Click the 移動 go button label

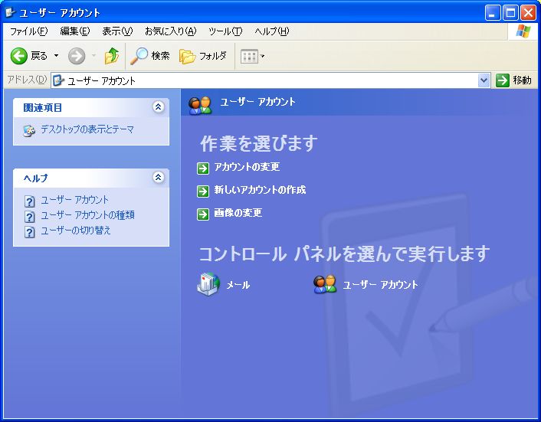point(522,80)
